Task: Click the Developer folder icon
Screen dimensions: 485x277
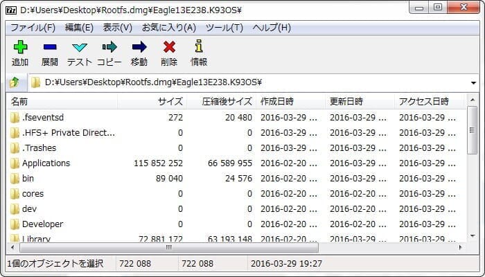Action: (x=15, y=224)
